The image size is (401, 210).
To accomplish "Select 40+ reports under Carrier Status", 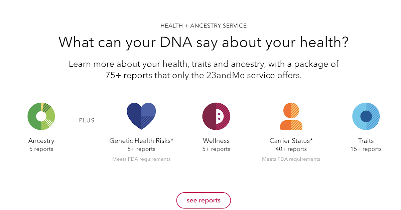I will (x=291, y=149).
